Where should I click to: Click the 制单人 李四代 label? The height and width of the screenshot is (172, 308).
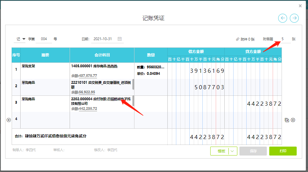click(x=24, y=150)
